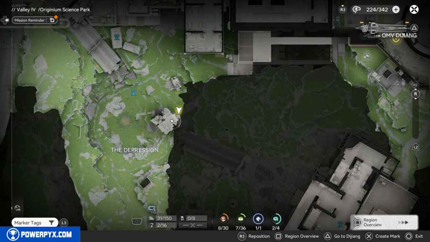Select the OMV Dijiang ship marker
430x242 pixels.
[x=377, y=28]
